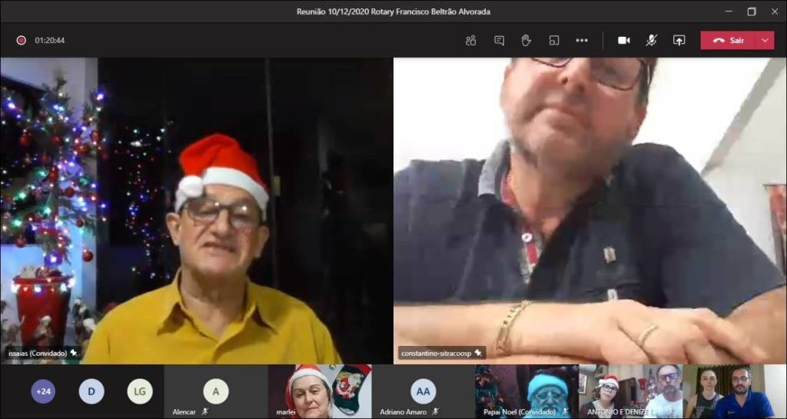This screenshot has height=419, width=787.
Task: Show the participants panel
Action: coord(471,41)
